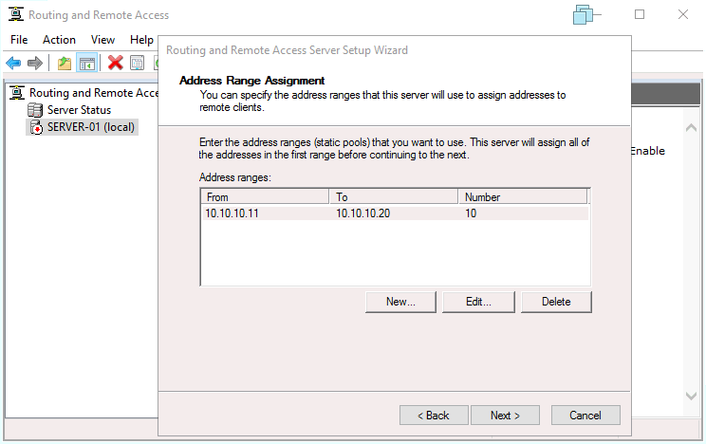Click the Up One Level folder icon
Screen dimensions: 706x444
pos(64,63)
